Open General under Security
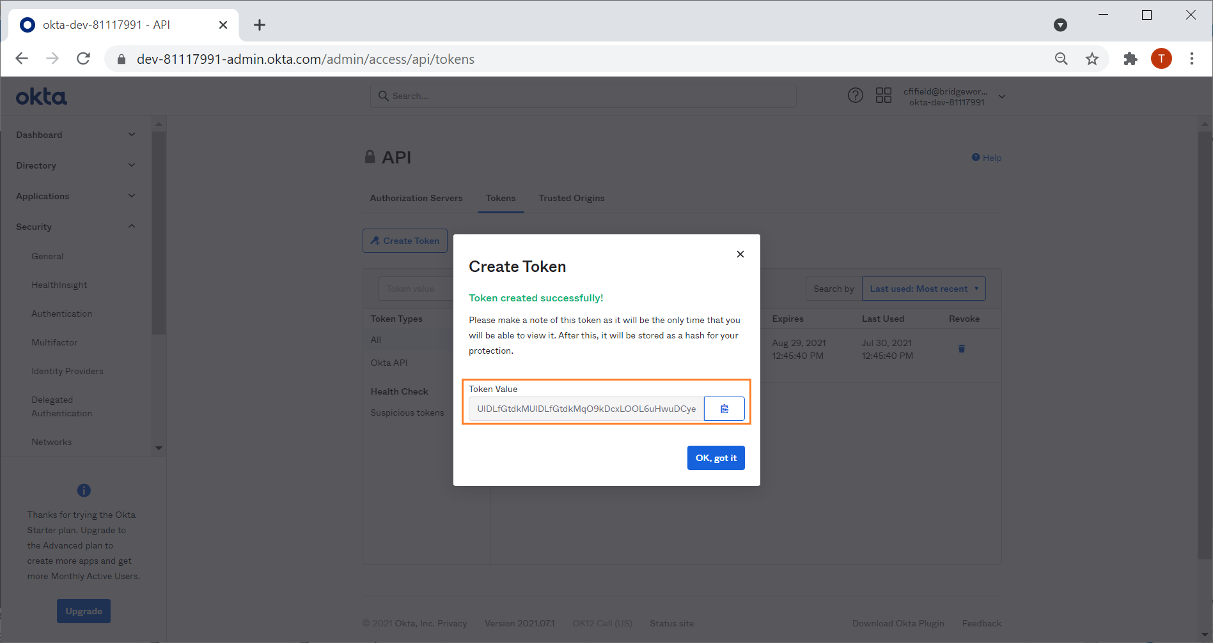Viewport: 1213px width, 643px height. click(47, 256)
